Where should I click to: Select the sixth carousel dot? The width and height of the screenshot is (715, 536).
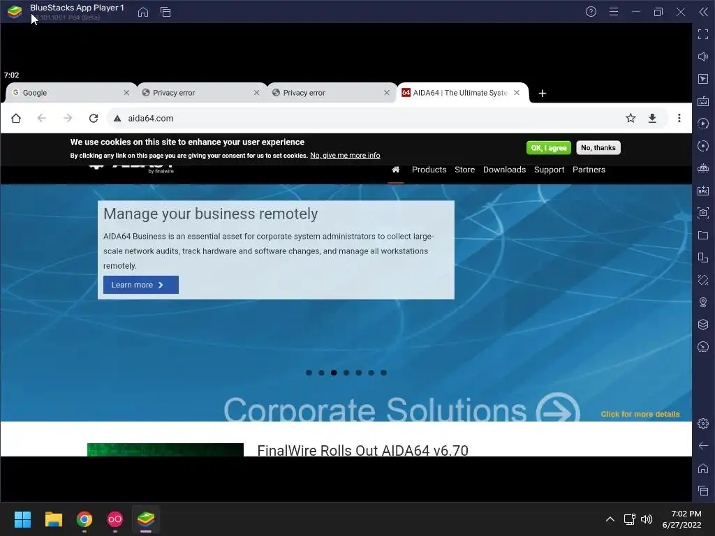pos(371,373)
